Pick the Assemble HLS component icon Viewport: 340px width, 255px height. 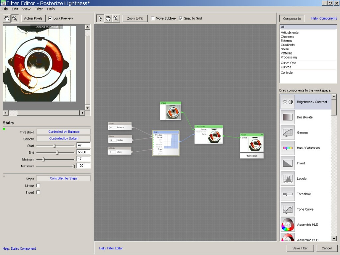(288, 225)
